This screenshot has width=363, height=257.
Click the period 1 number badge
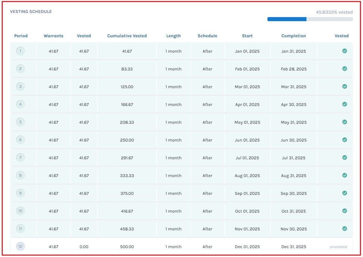coord(20,51)
